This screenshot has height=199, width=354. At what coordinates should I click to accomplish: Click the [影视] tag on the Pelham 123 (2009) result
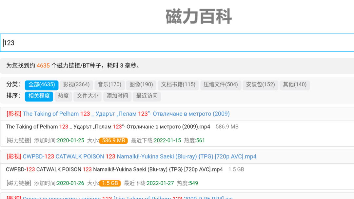point(14,114)
